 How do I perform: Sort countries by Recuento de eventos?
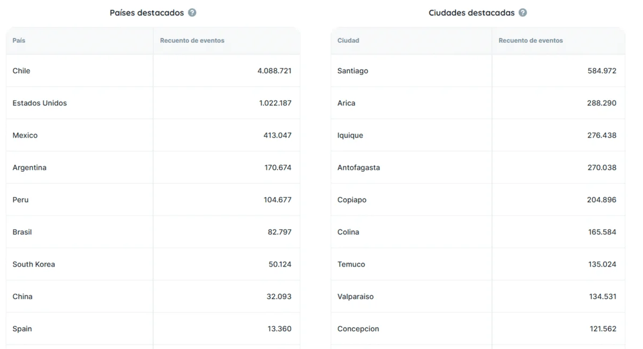pyautogui.click(x=192, y=40)
